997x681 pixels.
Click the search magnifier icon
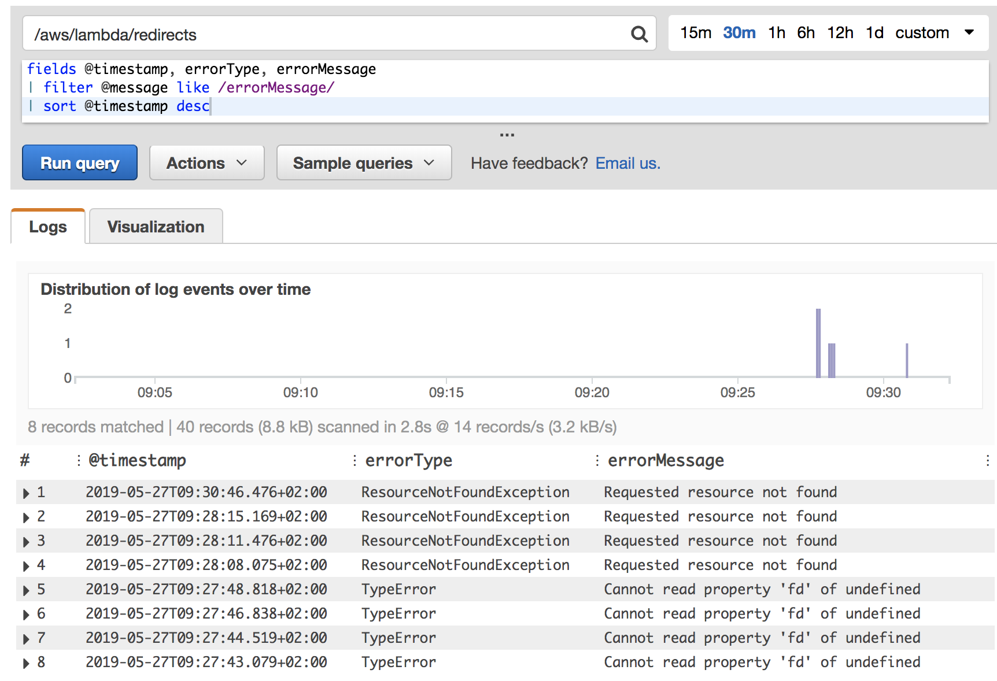click(x=639, y=34)
